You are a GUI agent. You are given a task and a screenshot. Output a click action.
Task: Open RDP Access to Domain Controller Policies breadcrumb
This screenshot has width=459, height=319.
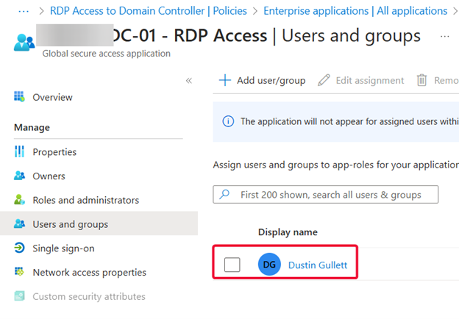149,11
